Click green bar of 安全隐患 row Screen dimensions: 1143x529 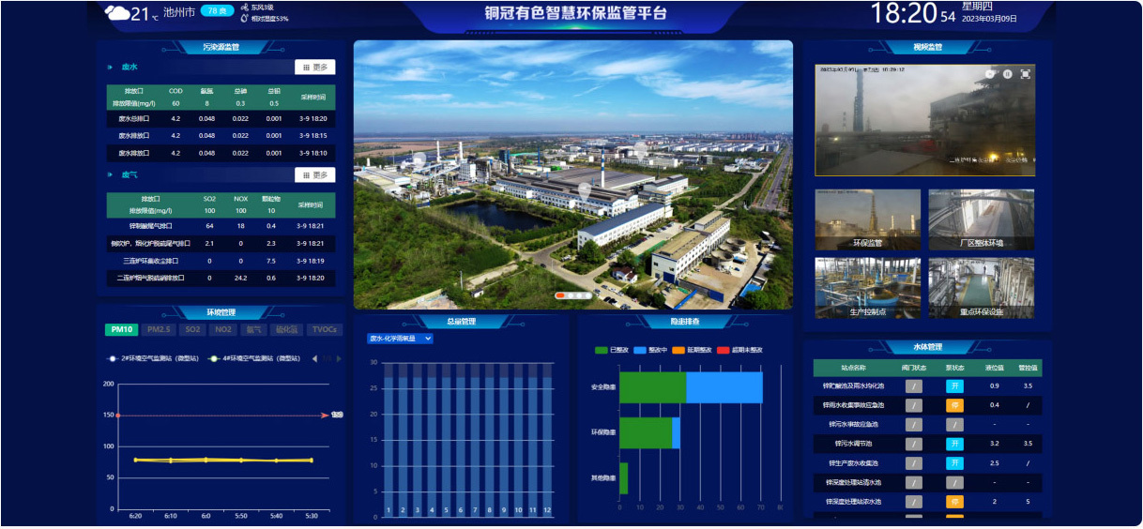point(653,387)
